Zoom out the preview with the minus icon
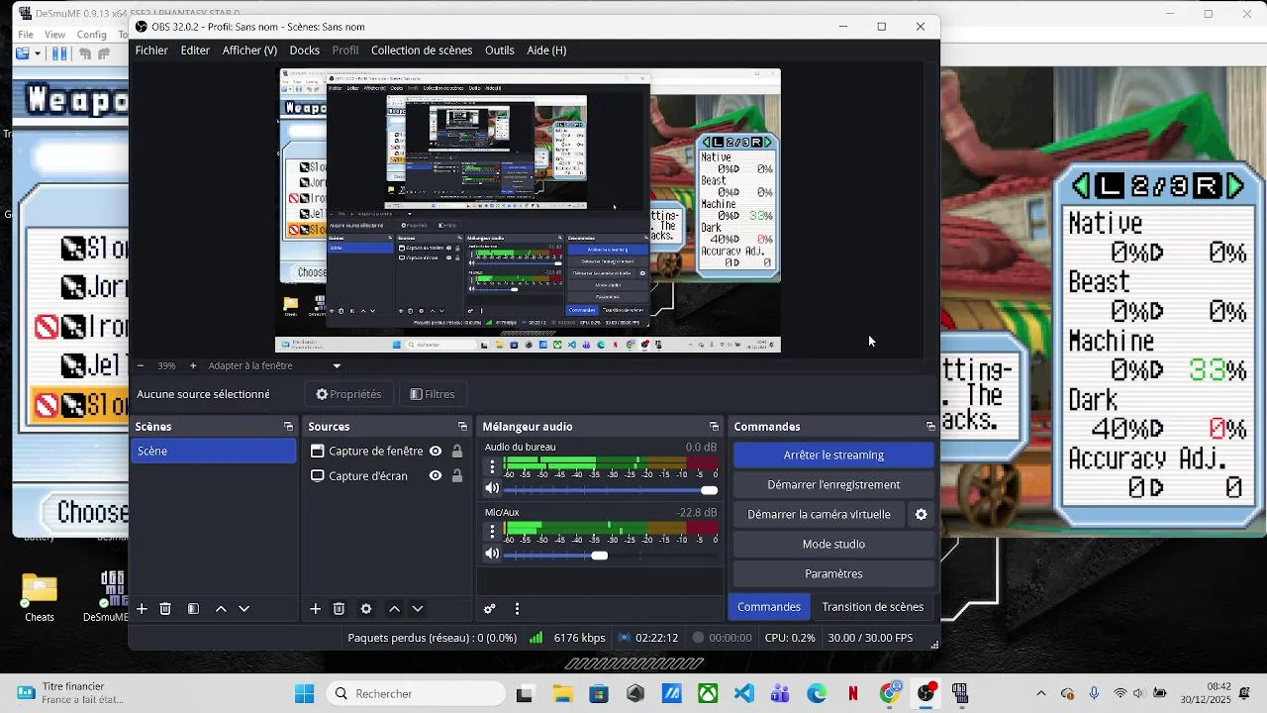This screenshot has height=713, width=1267. [141, 366]
